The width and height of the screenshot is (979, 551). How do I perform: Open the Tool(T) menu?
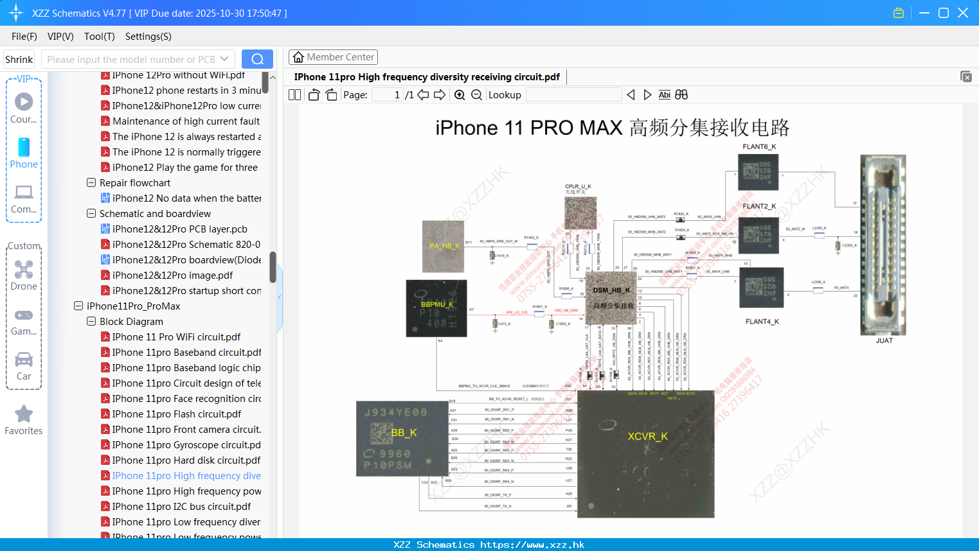point(100,37)
